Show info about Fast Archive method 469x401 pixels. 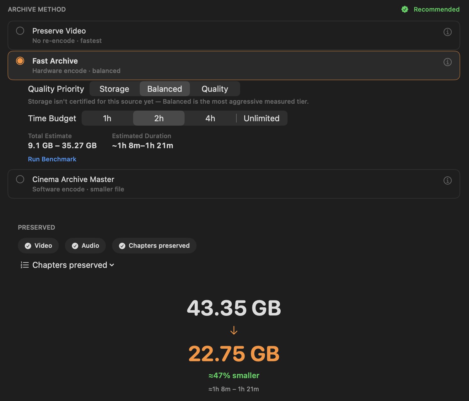(x=447, y=62)
